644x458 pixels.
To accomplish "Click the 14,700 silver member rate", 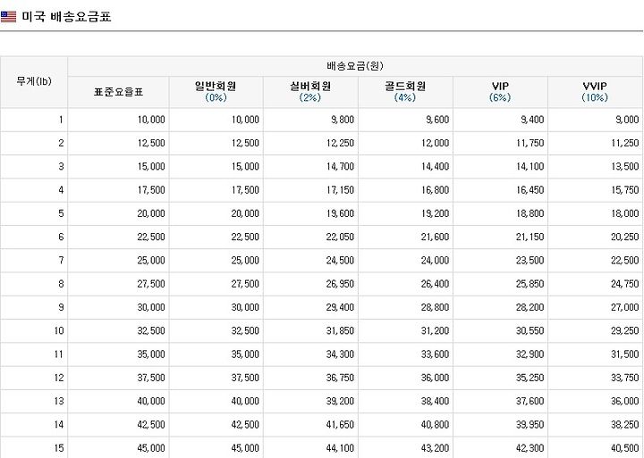I will 340,166.
